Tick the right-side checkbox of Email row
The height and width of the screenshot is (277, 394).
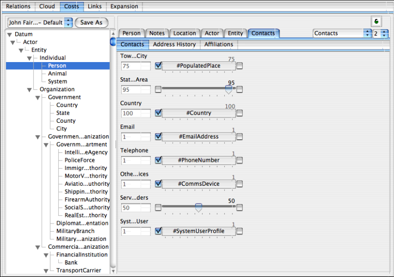[x=240, y=137]
